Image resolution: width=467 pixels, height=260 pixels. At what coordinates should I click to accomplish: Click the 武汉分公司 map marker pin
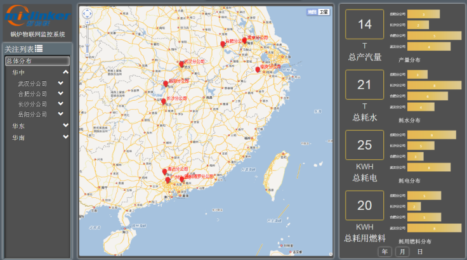[181, 64]
